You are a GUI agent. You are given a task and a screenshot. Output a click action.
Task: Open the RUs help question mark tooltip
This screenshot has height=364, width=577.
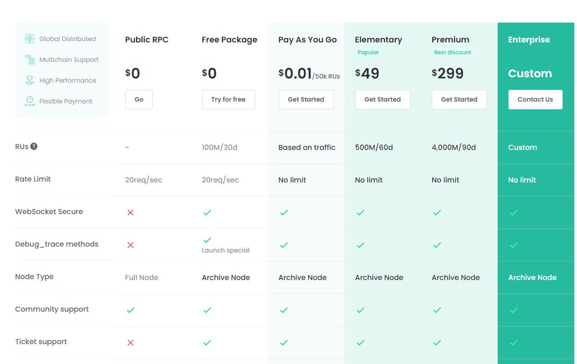[x=33, y=146]
